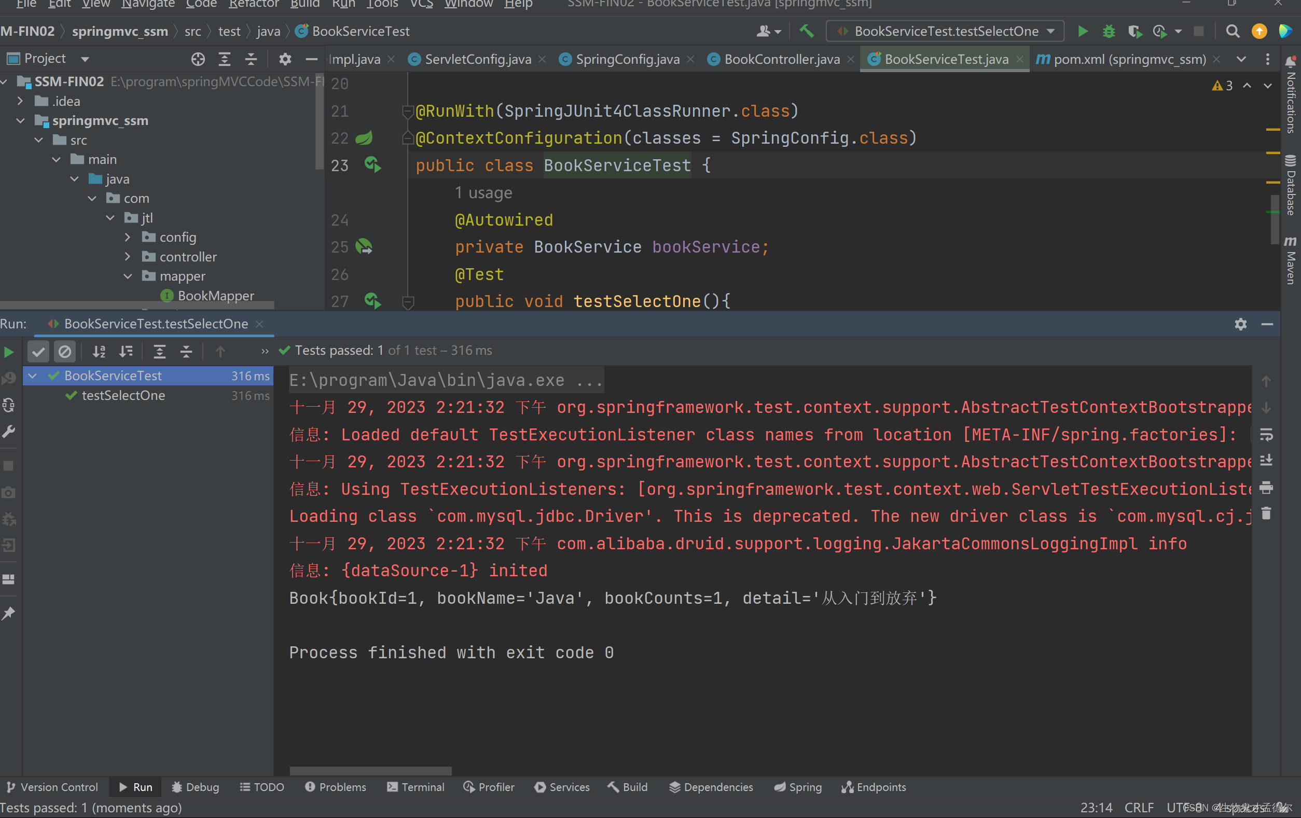Toggle Show Ignored tests button
Screen dimensions: 1301x818
pyautogui.click(x=65, y=352)
